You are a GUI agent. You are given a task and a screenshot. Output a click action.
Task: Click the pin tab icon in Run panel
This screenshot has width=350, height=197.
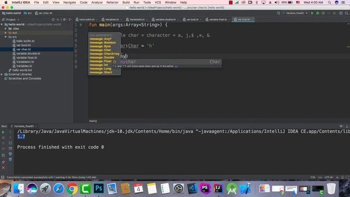[x=3, y=162]
